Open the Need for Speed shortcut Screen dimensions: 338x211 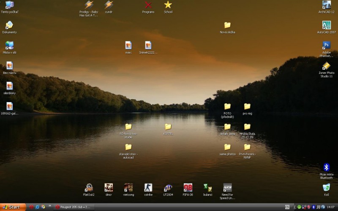pos(227,187)
